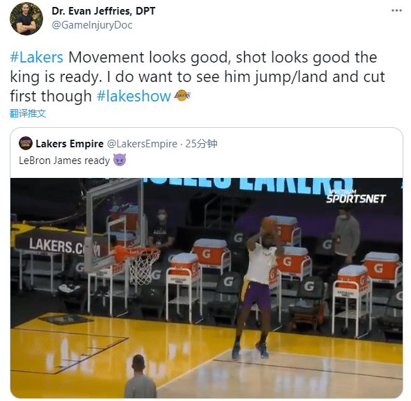
Task: Open Dr. Evan Jeffries' profile avatar
Action: pyautogui.click(x=26, y=18)
